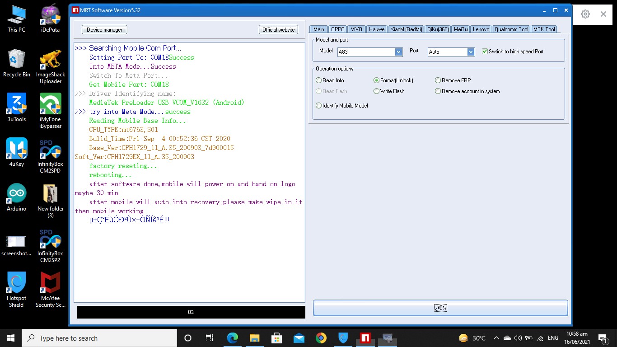Show hidden system tray icons
This screenshot has width=617, height=347.
pyautogui.click(x=496, y=338)
